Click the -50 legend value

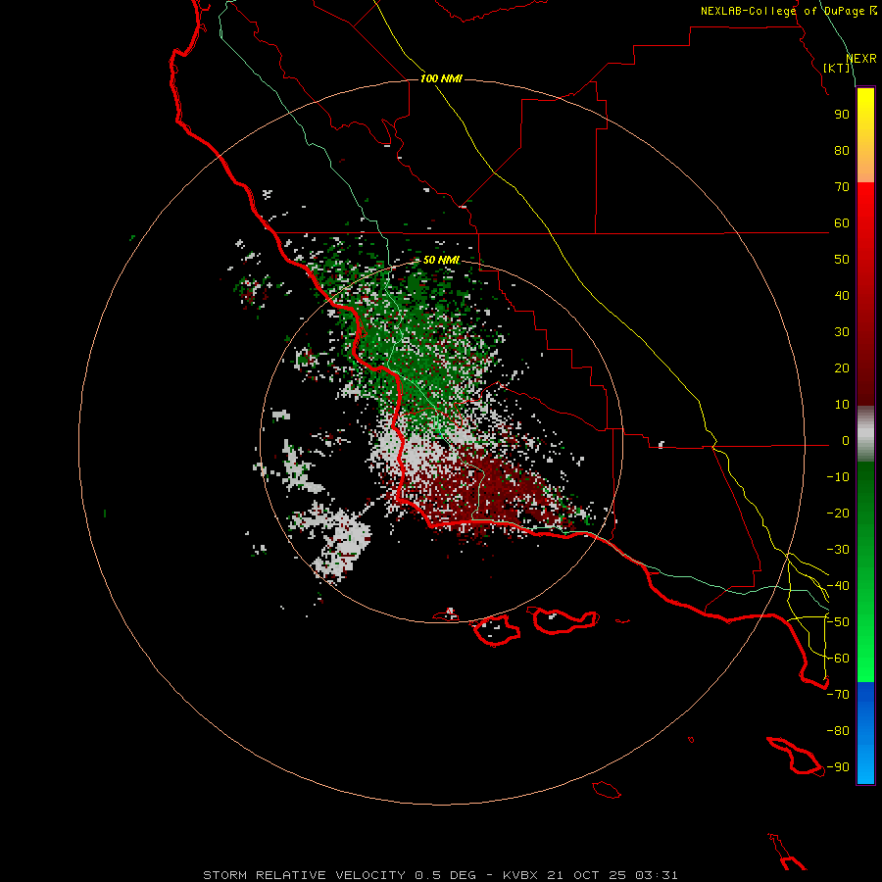[838, 622]
